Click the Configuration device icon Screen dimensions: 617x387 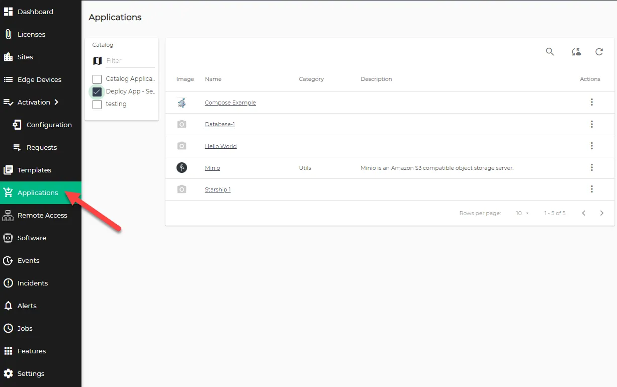[17, 125]
